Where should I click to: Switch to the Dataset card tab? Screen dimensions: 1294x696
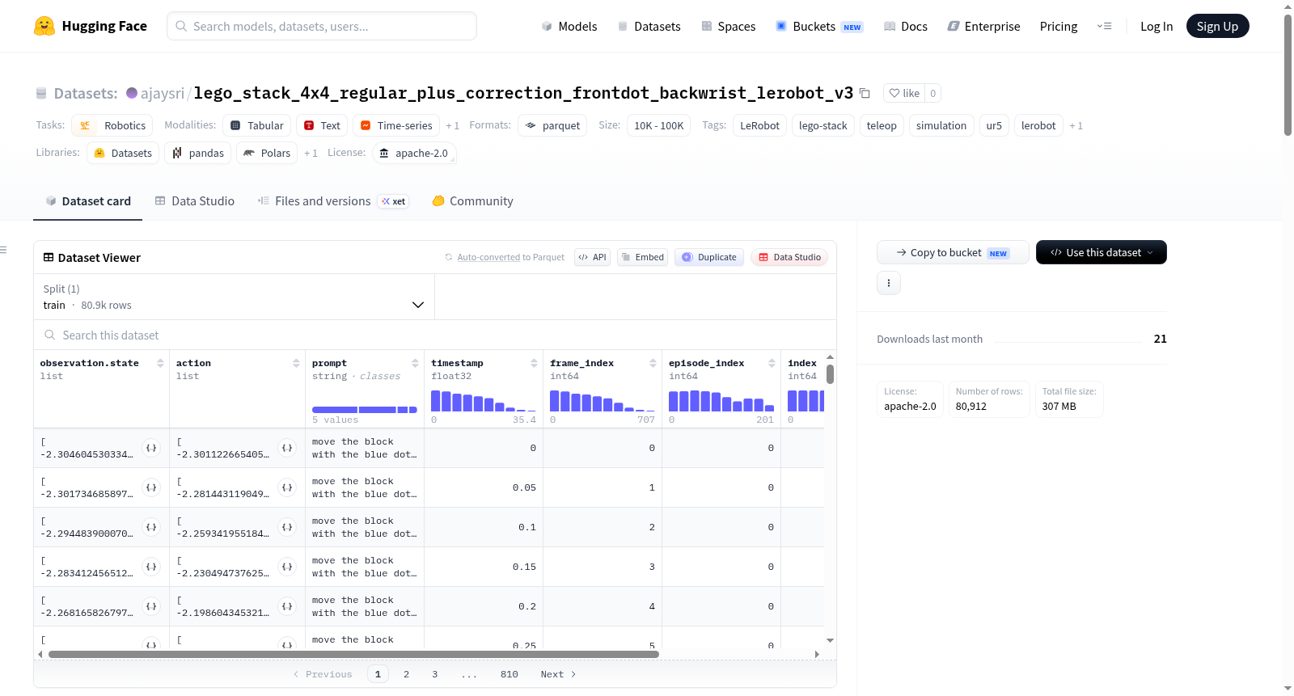click(x=87, y=201)
